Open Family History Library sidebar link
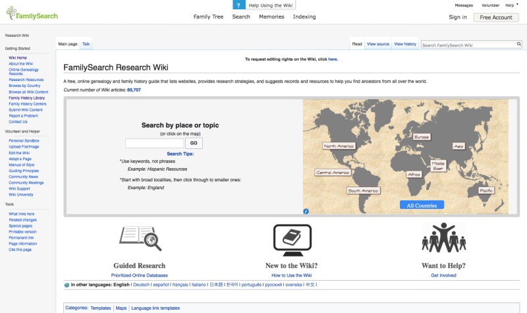Image resolution: width=527 pixels, height=313 pixels. [27, 98]
